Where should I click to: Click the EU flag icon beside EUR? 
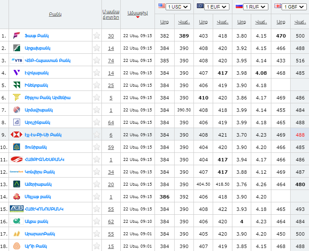(x=200, y=6)
